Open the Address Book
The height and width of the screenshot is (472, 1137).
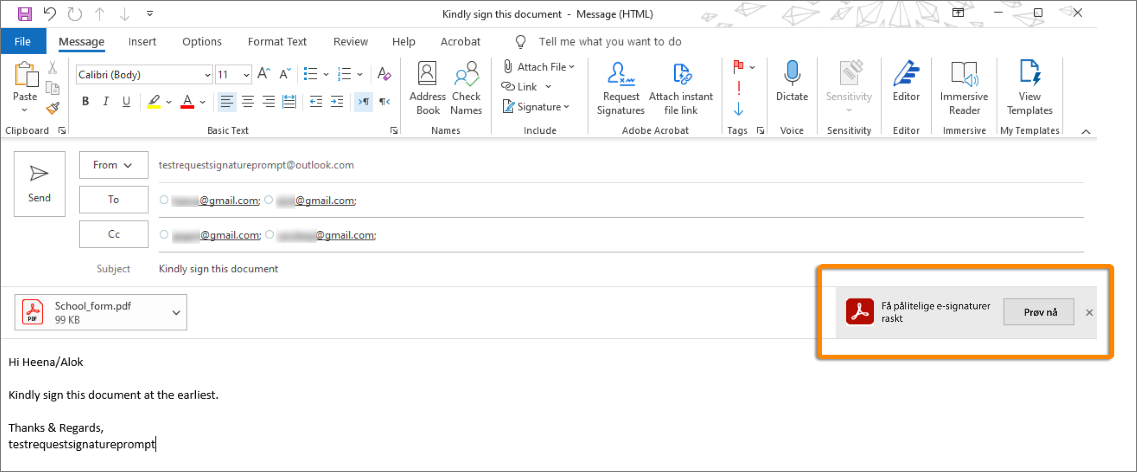[427, 75]
